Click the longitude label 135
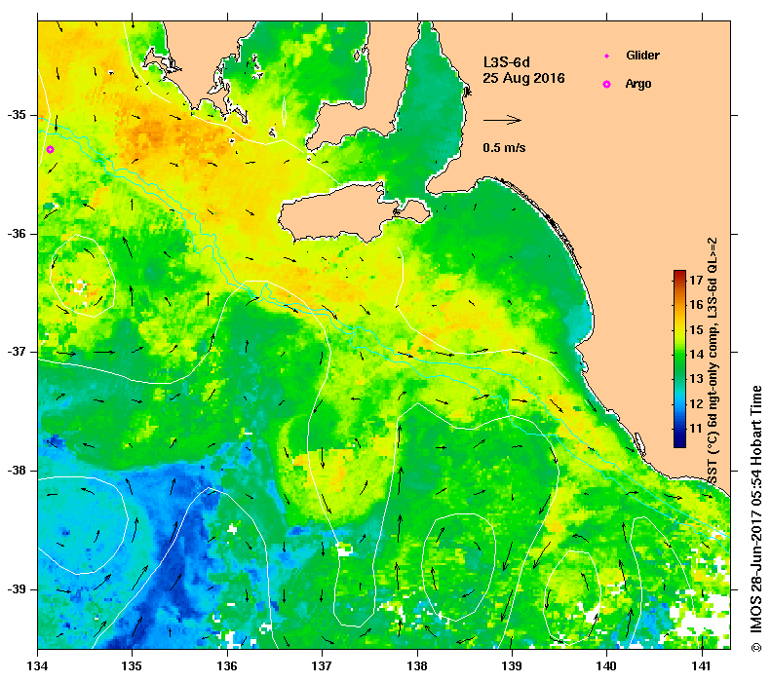 pyautogui.click(x=132, y=665)
